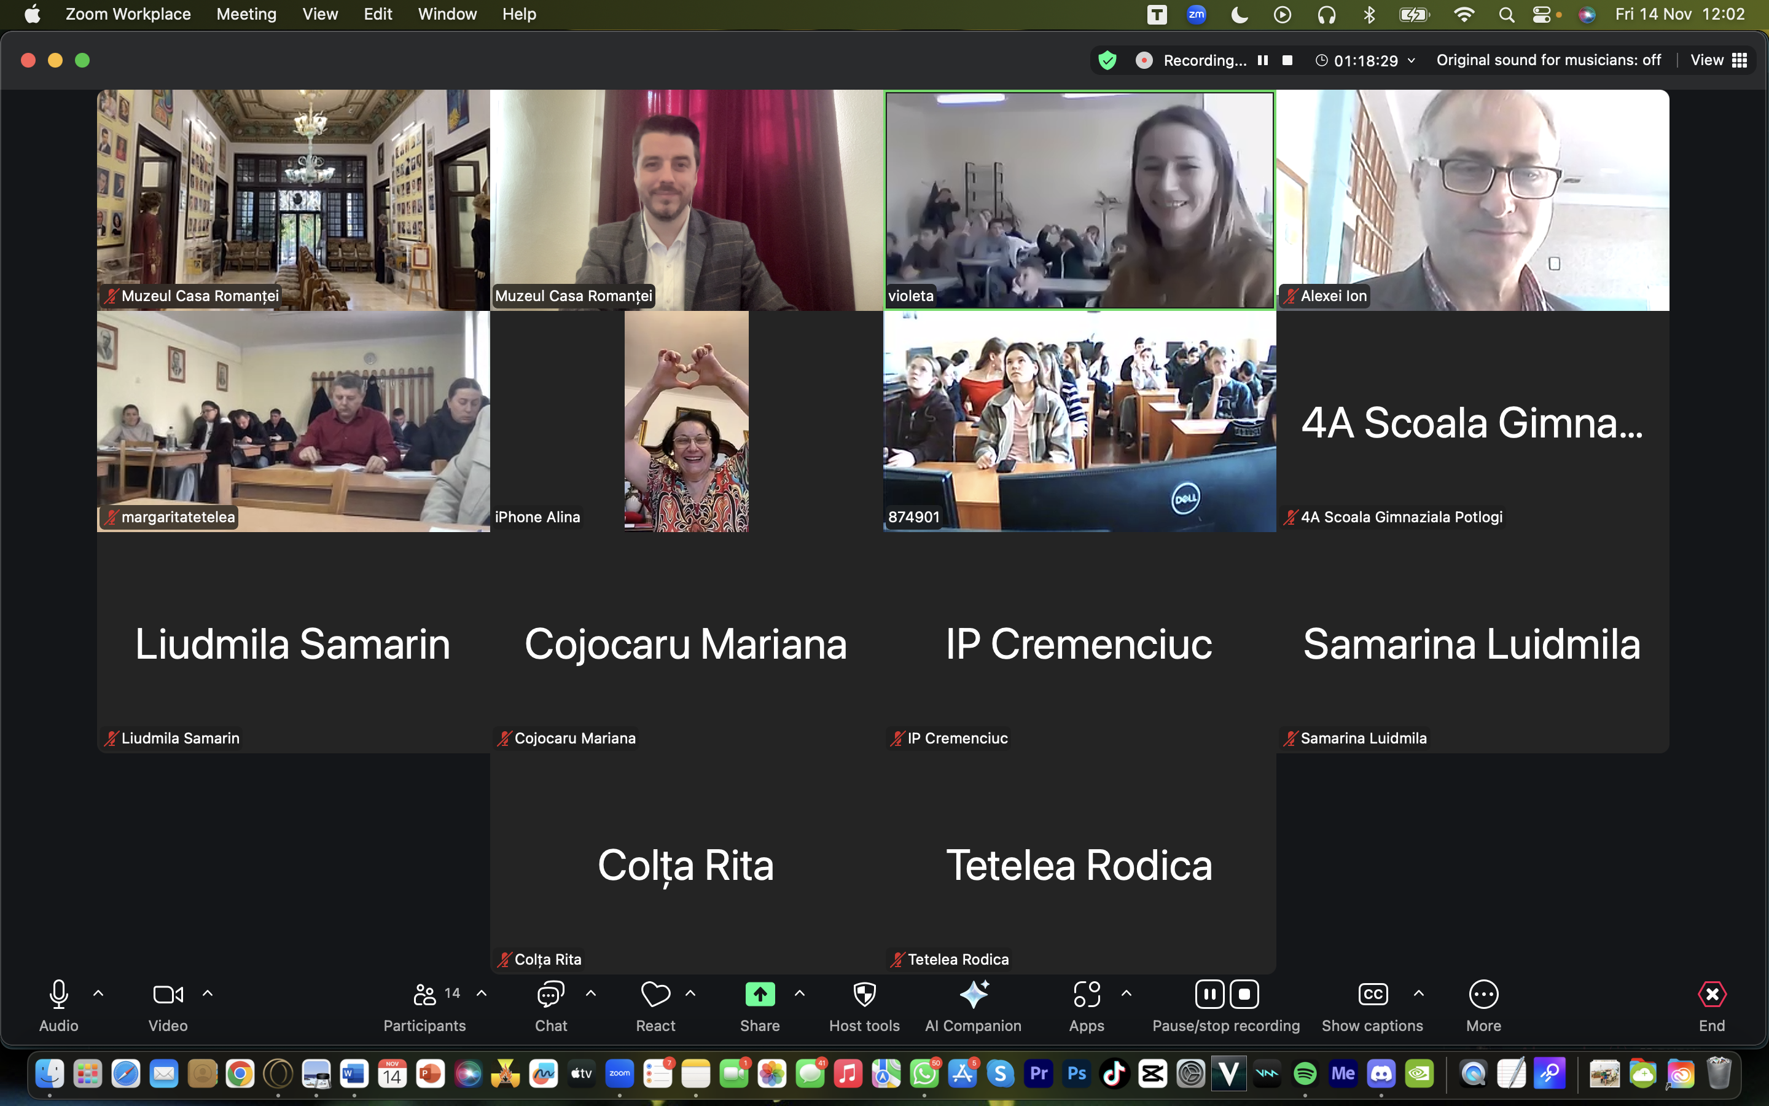Launch AI Companion sparkle icon
Screen dimensions: 1769x1106
(x=973, y=995)
